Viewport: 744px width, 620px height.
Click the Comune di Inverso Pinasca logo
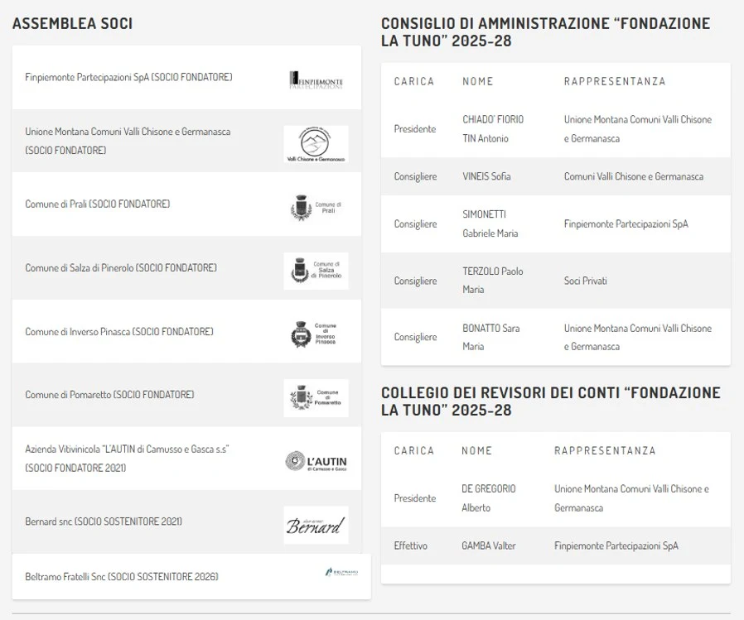pyautogui.click(x=314, y=334)
